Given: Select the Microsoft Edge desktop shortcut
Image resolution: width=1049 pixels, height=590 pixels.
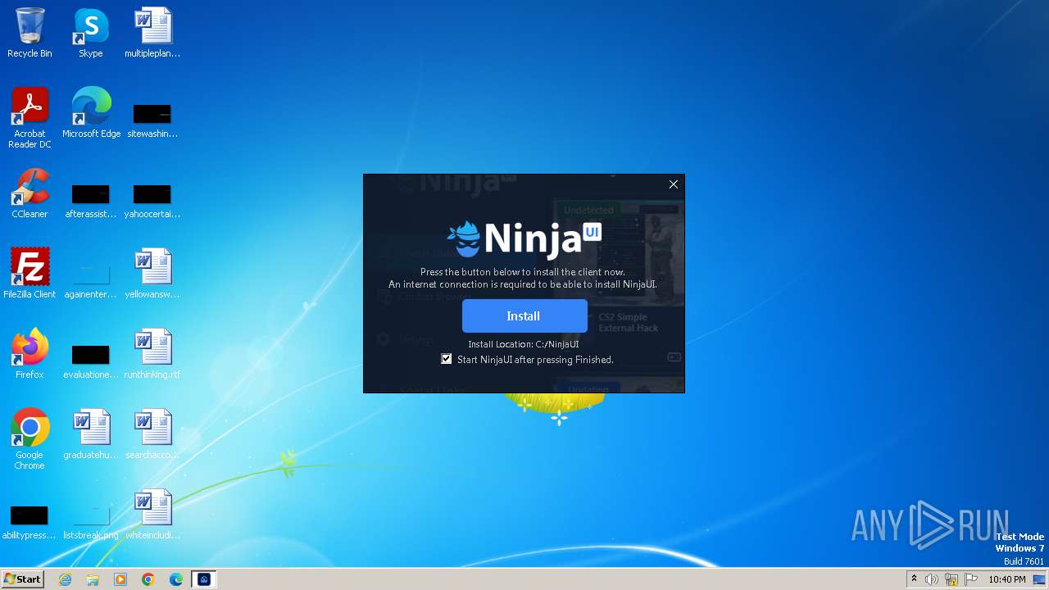Looking at the screenshot, I should (x=91, y=113).
